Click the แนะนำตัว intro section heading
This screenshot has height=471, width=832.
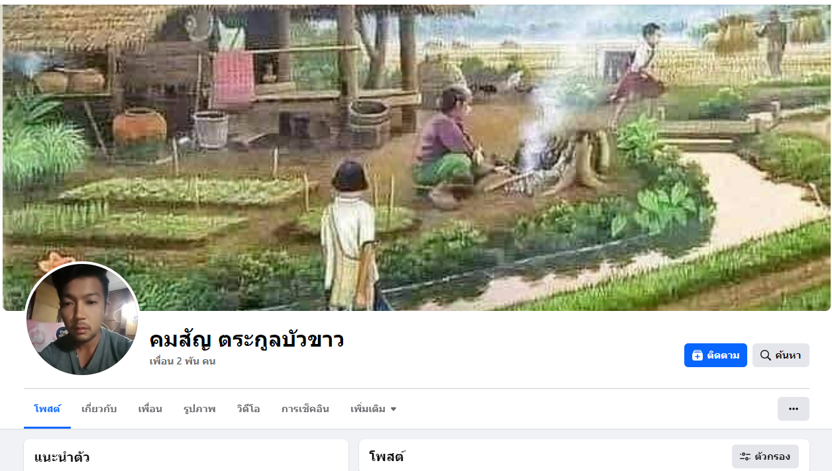click(x=62, y=457)
